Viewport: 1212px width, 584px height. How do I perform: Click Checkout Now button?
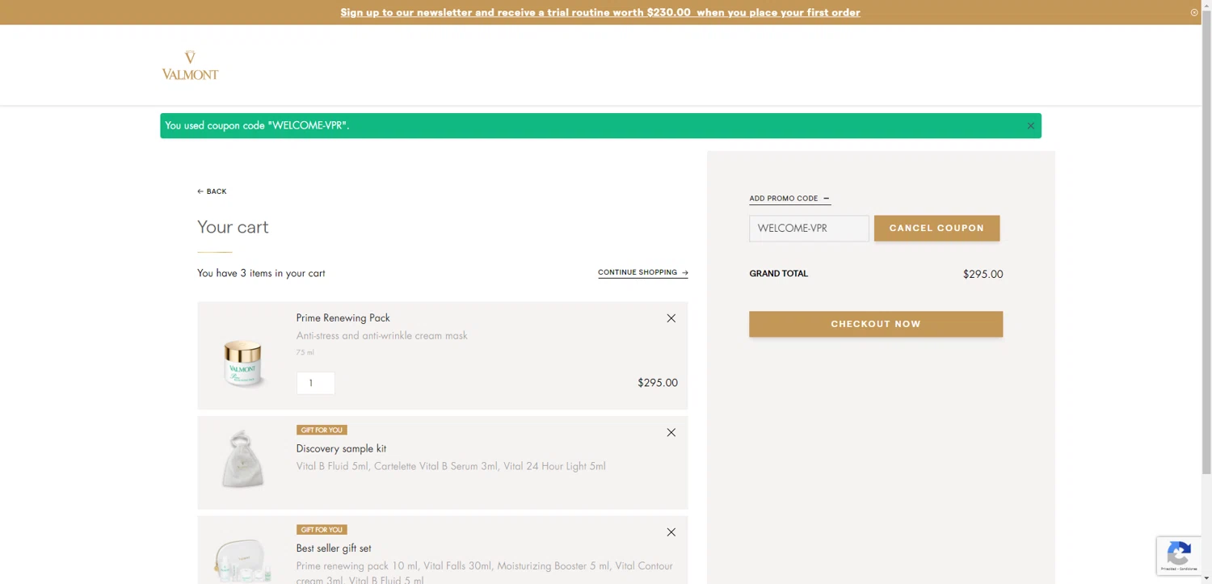[x=876, y=324]
